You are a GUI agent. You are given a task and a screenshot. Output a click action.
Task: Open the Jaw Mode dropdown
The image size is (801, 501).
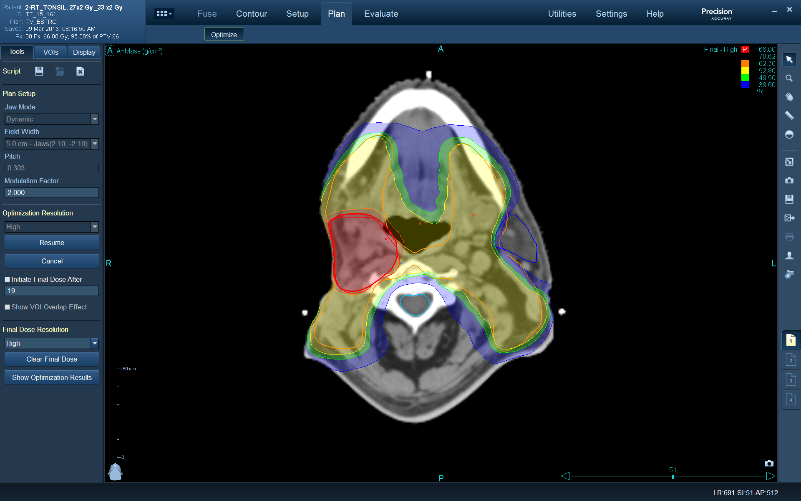pos(95,119)
